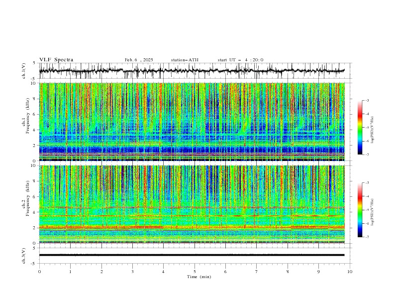The width and height of the screenshot is (394, 305).
Task: Select the "start UT = 4 :20: 0" text
Action: (240, 60)
